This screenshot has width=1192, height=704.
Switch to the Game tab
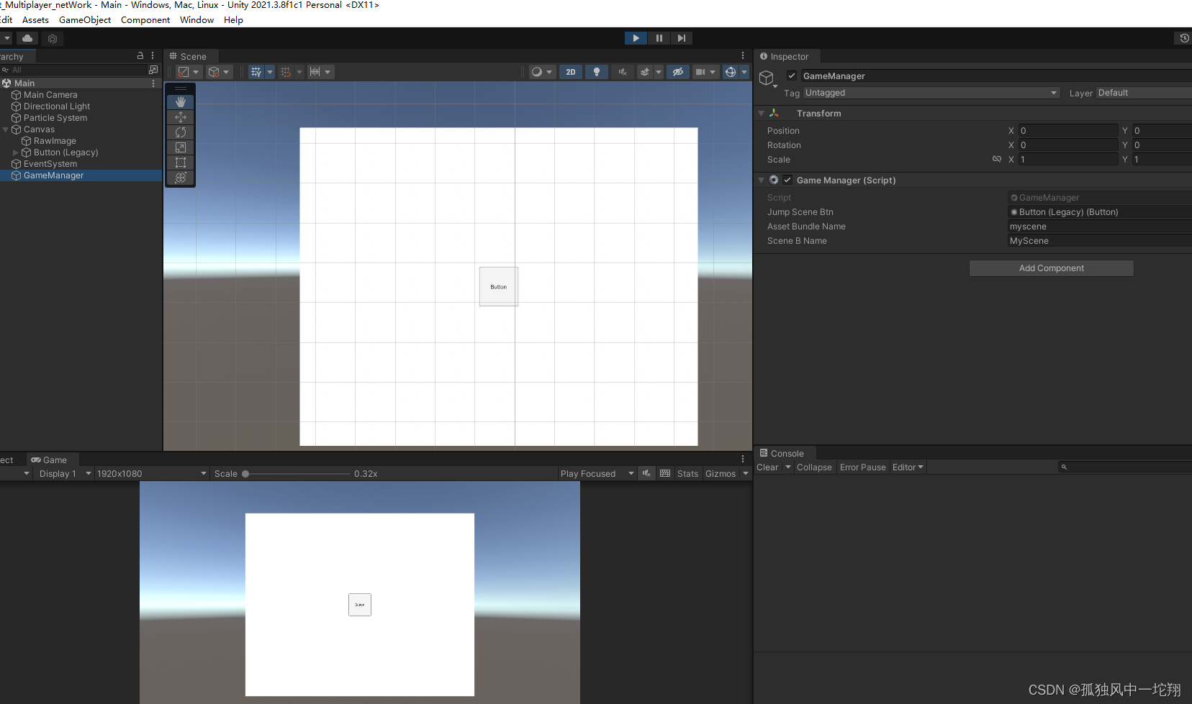(x=51, y=460)
